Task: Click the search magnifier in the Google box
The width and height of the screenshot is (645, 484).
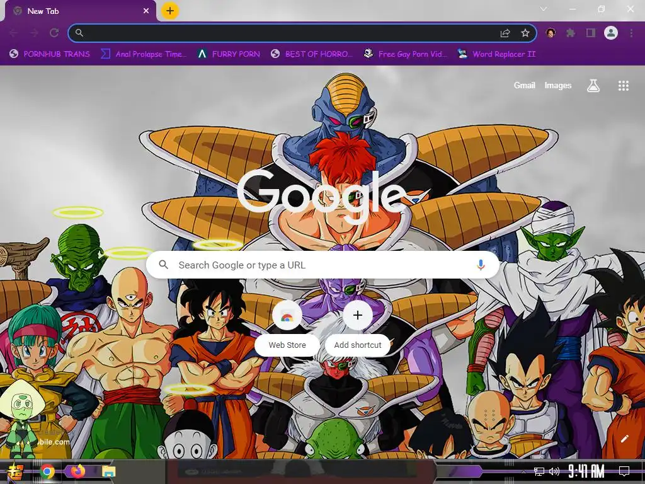Action: pos(163,265)
